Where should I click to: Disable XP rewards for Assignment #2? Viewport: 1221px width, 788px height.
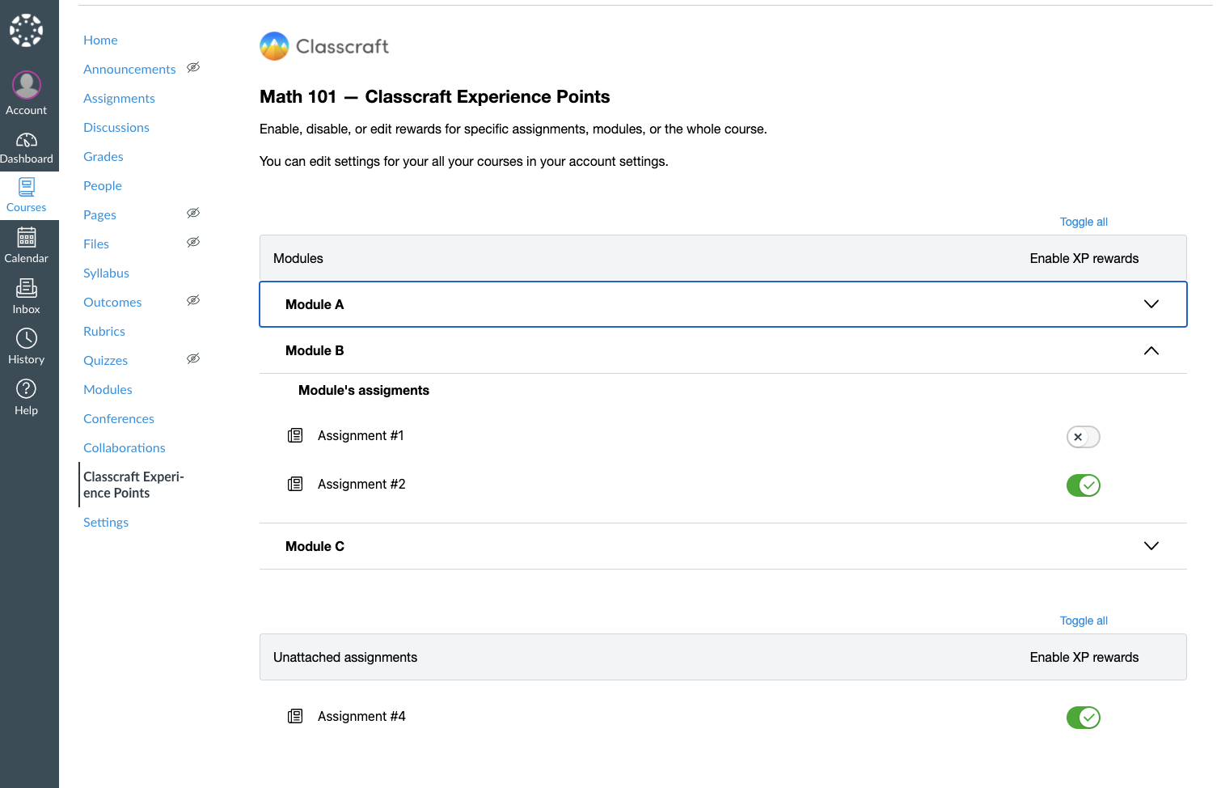click(x=1084, y=485)
